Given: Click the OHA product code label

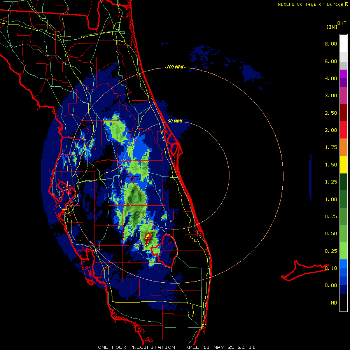Looking at the screenshot, I should [342, 23].
